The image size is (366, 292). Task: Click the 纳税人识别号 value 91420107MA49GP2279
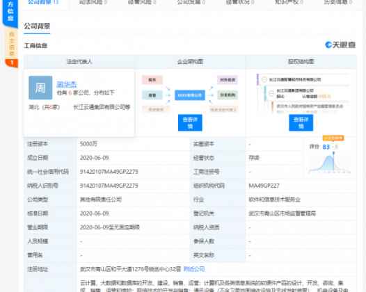[109, 186]
